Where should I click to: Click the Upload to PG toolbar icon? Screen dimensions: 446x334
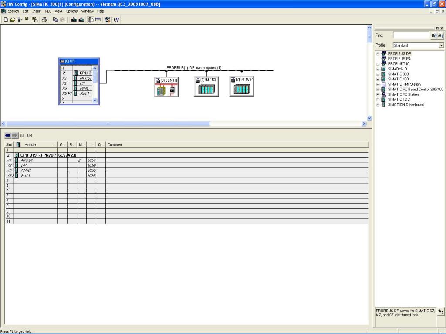tap(81, 20)
